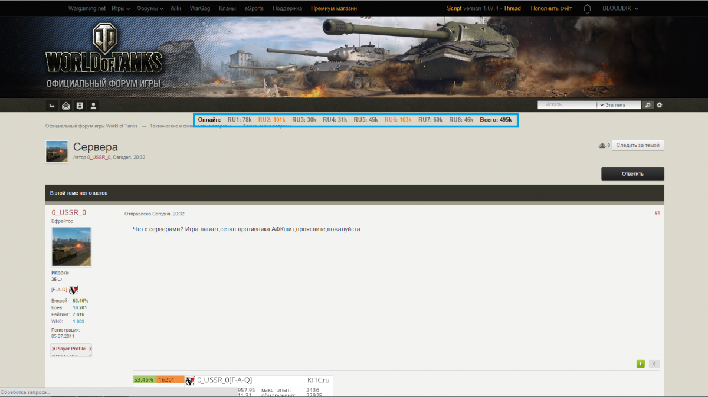Open the Премиум магазин link

334,9
